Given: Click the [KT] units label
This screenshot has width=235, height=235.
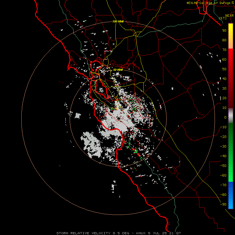Looking at the screenshot, I should pos(223,18).
